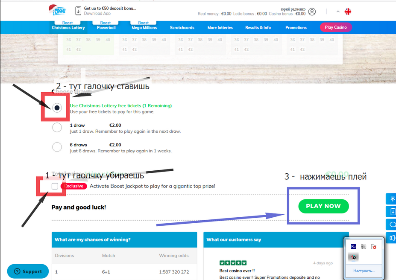This screenshot has height=280, width=396.
Task: Open the Powerball menu item
Action: (x=106, y=28)
